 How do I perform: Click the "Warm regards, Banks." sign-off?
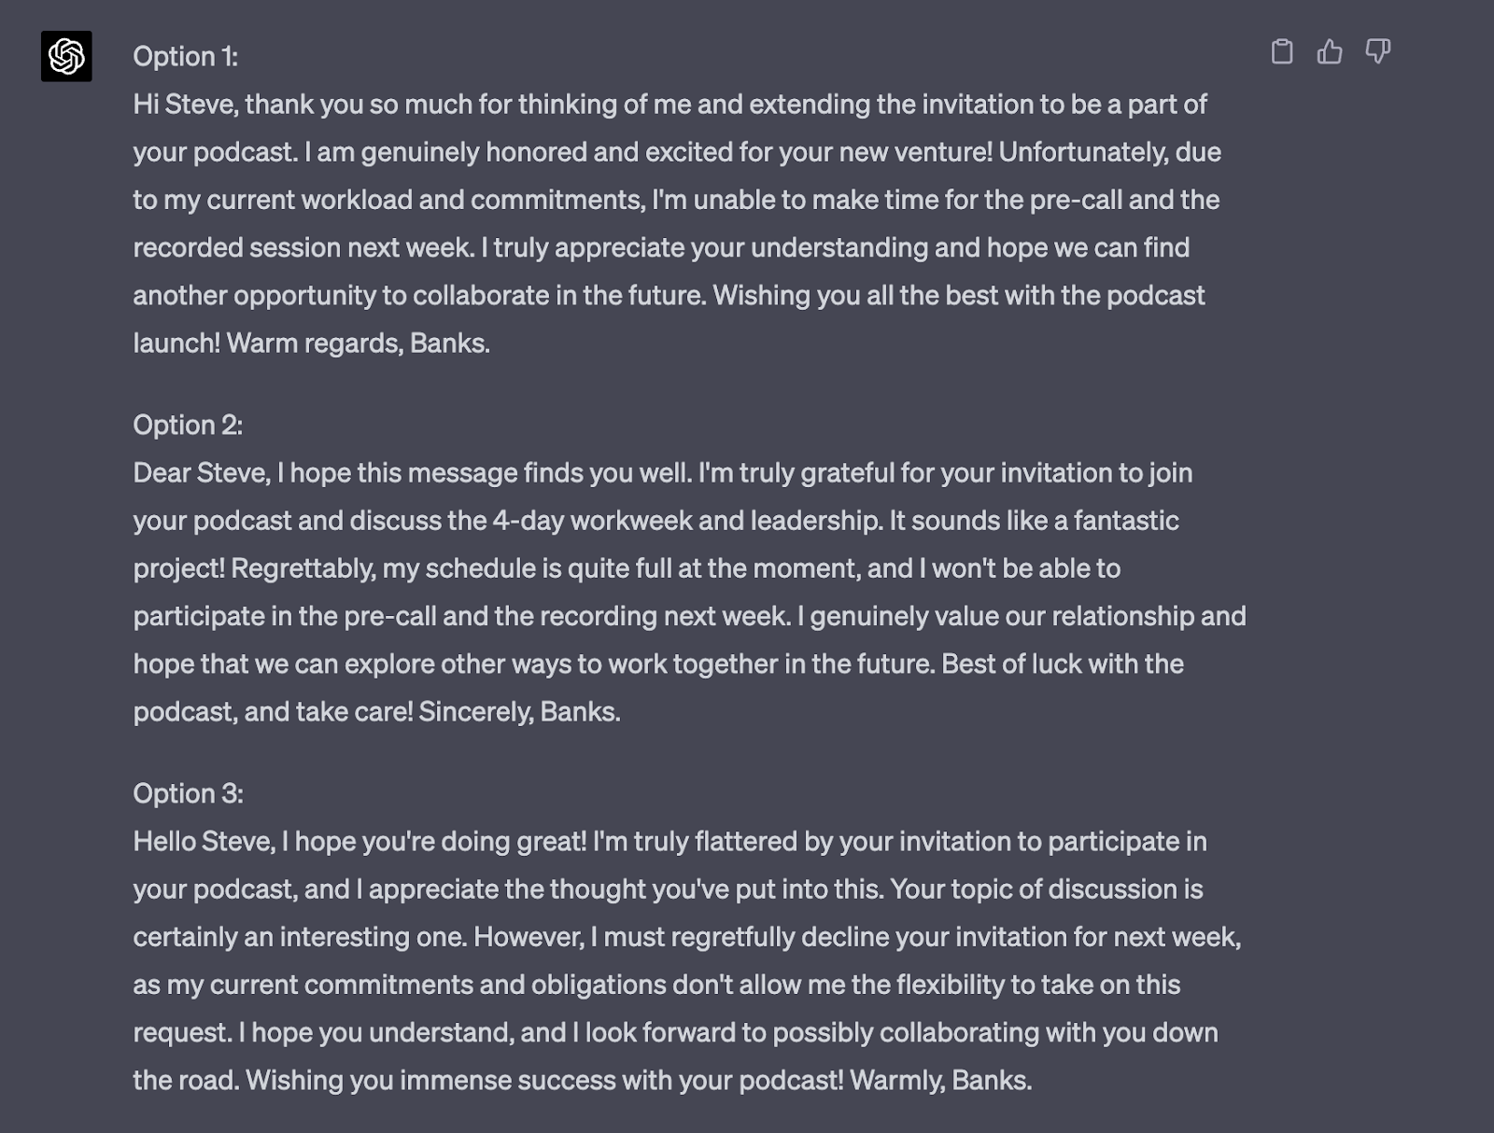pyautogui.click(x=358, y=343)
